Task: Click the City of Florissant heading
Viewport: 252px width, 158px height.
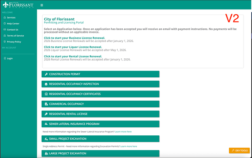Action: pos(59,19)
